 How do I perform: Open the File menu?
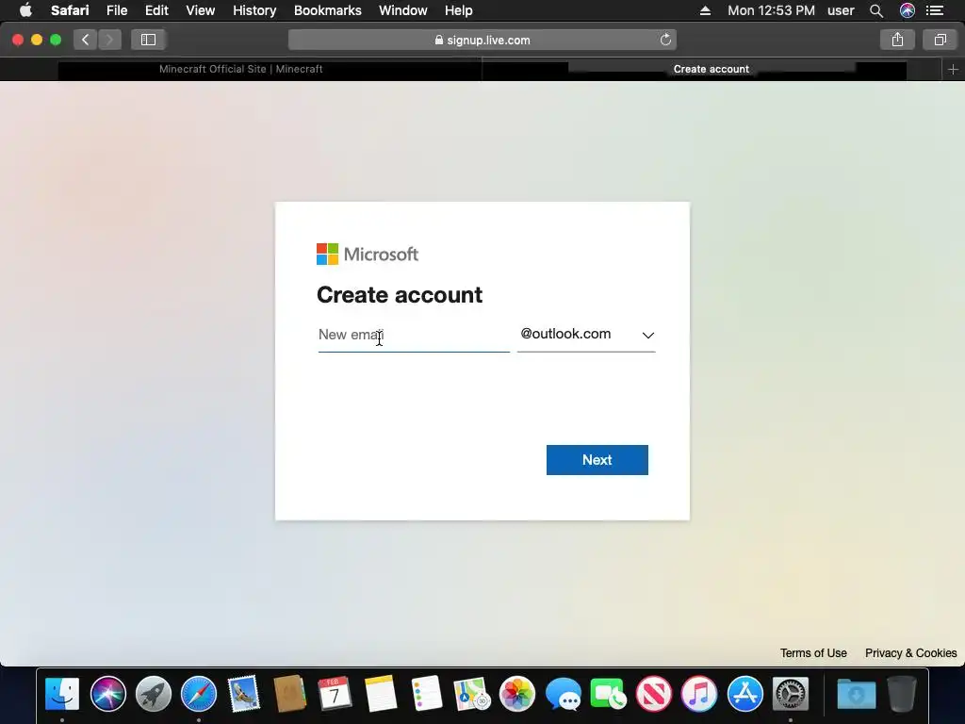click(117, 10)
